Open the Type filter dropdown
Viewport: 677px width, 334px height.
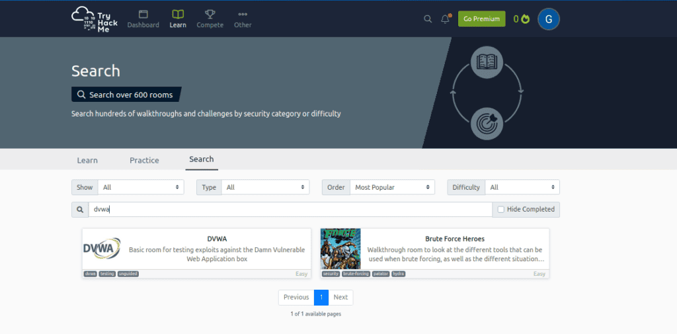[265, 188]
